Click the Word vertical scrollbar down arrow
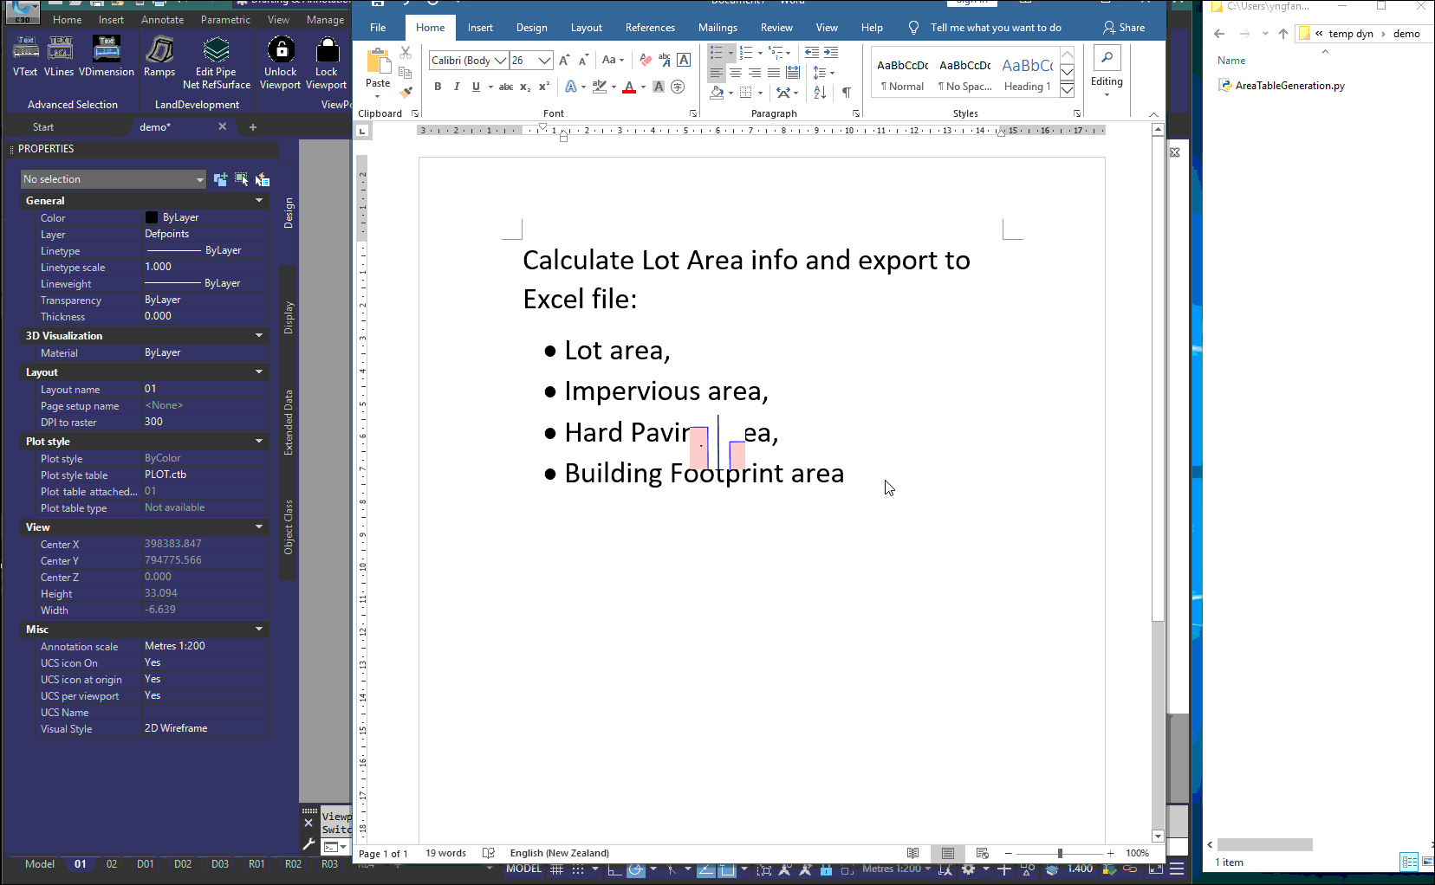 (x=1158, y=837)
